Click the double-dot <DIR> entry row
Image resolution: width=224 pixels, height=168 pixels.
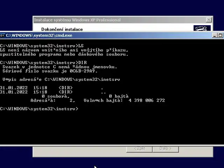point(53,92)
